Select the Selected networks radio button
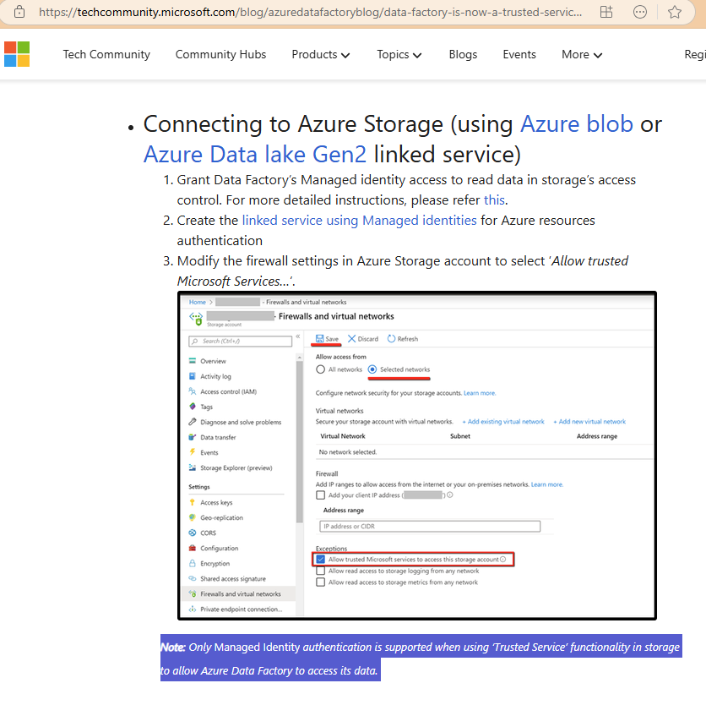Viewport: 706px width, 705px height. pos(372,369)
